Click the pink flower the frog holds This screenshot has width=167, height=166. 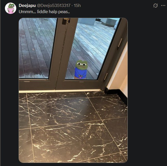point(80,77)
